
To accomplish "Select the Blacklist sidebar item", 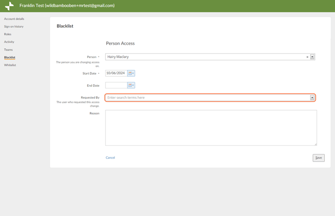I will 10,57.
